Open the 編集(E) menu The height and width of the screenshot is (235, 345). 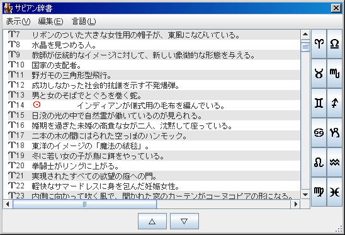click(50, 21)
